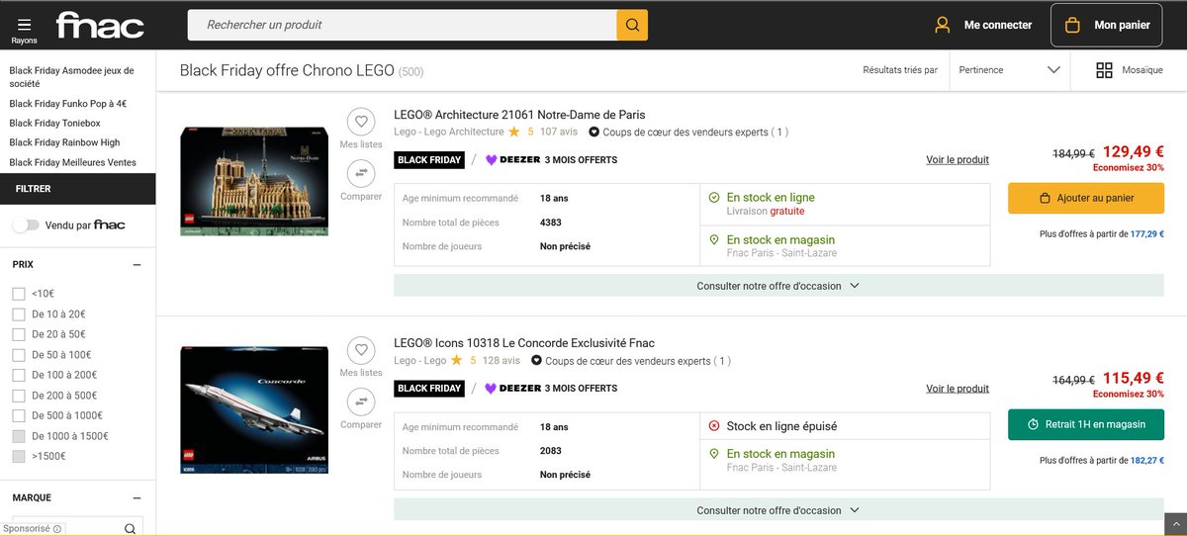Click the 177,29 € other offers price
The height and width of the screenshot is (536, 1187).
[x=1147, y=234]
